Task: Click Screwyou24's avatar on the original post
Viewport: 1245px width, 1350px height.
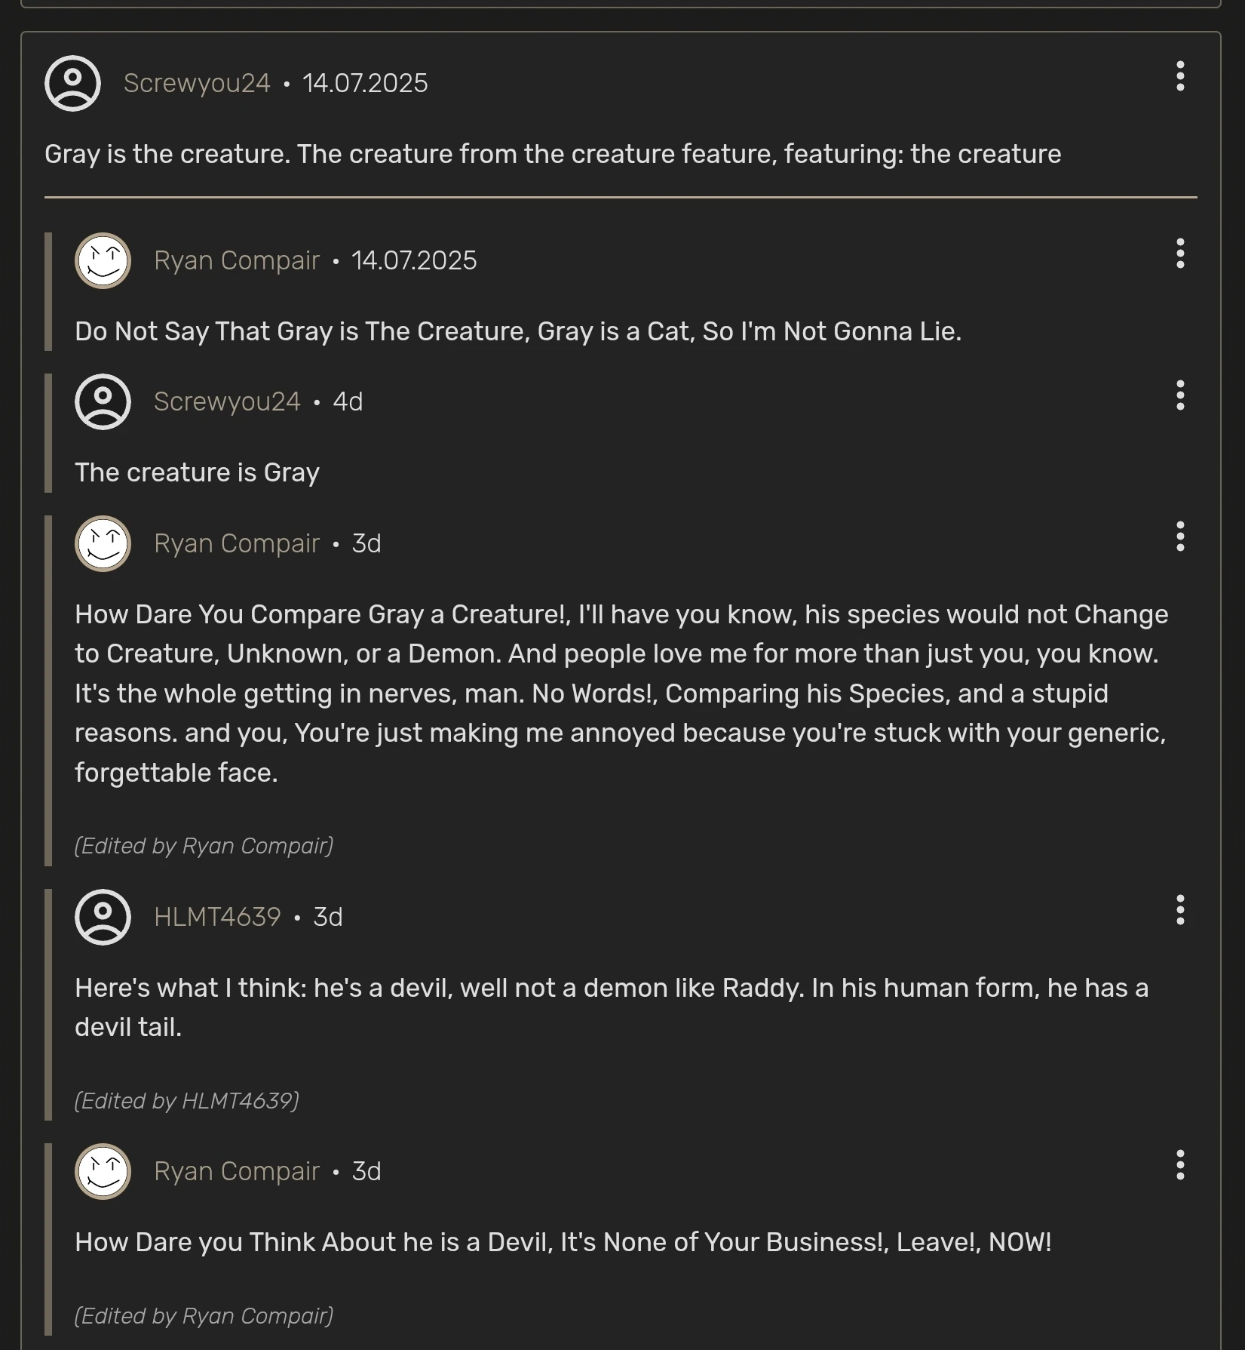Action: (72, 83)
